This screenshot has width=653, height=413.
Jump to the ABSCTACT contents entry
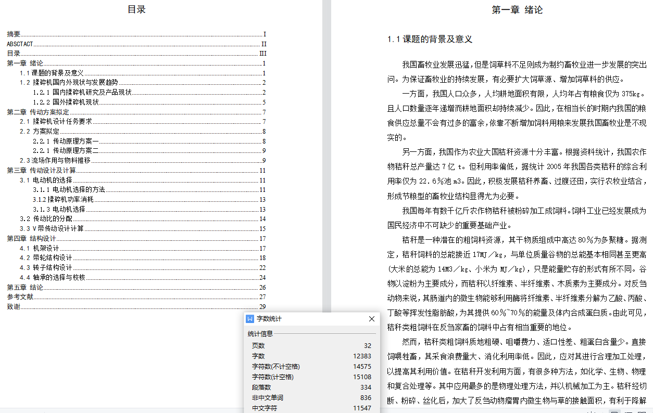coord(20,44)
